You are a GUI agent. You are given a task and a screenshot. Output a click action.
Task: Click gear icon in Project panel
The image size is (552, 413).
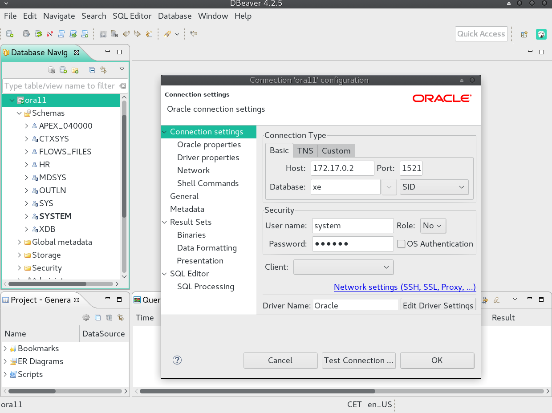(x=86, y=317)
